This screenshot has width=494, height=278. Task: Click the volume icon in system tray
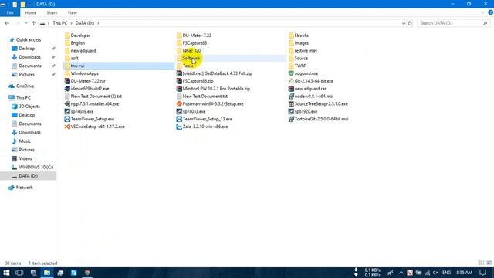435,273
